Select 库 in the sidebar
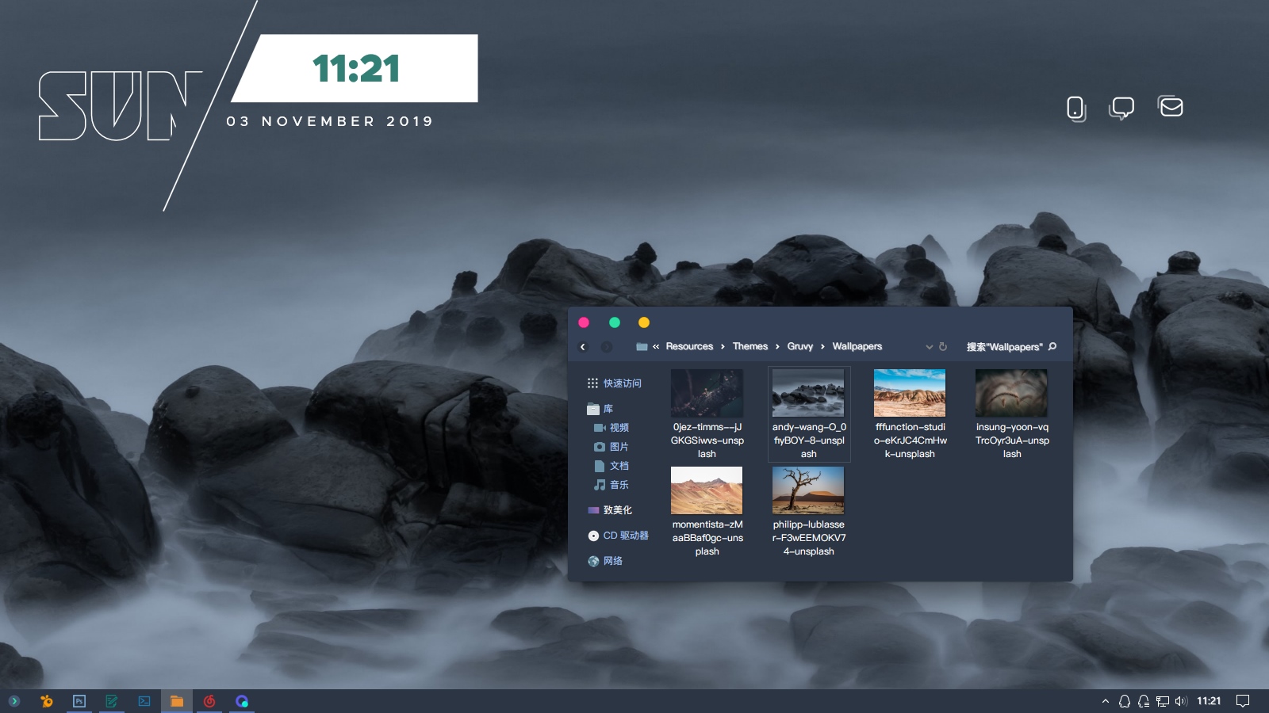1269x713 pixels. click(x=600, y=409)
